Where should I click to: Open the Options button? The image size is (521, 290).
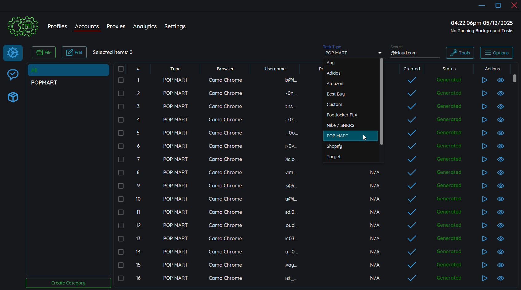pyautogui.click(x=496, y=53)
